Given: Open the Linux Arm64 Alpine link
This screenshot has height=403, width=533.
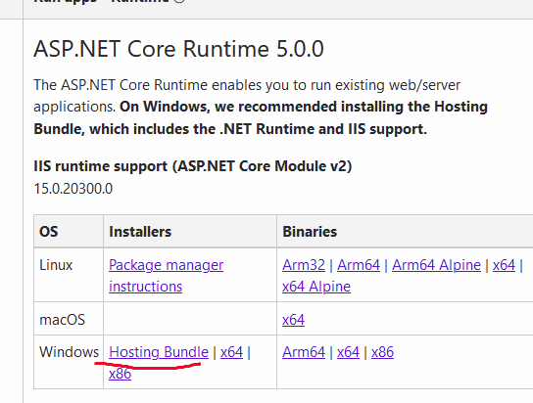Looking at the screenshot, I should (x=436, y=265).
